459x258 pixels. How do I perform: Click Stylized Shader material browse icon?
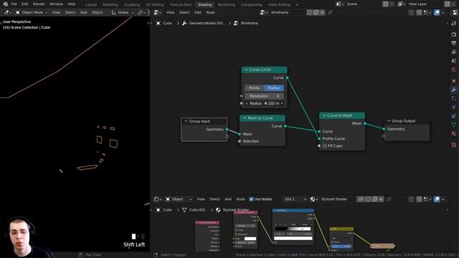(314, 199)
